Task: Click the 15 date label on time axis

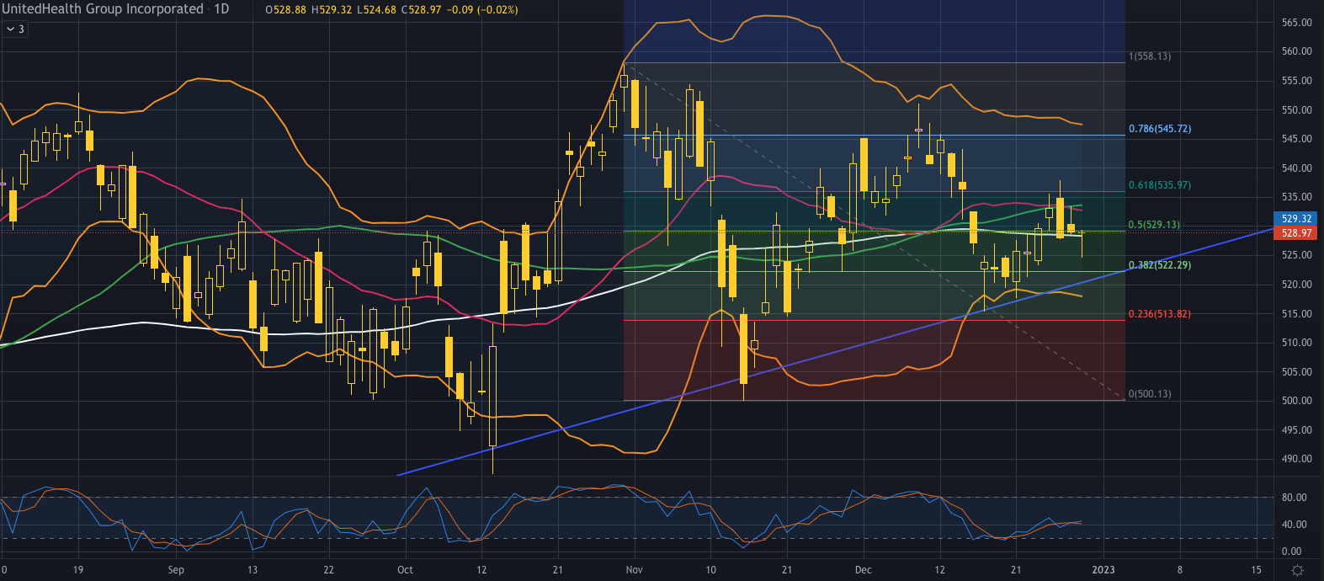Action: [1257, 570]
